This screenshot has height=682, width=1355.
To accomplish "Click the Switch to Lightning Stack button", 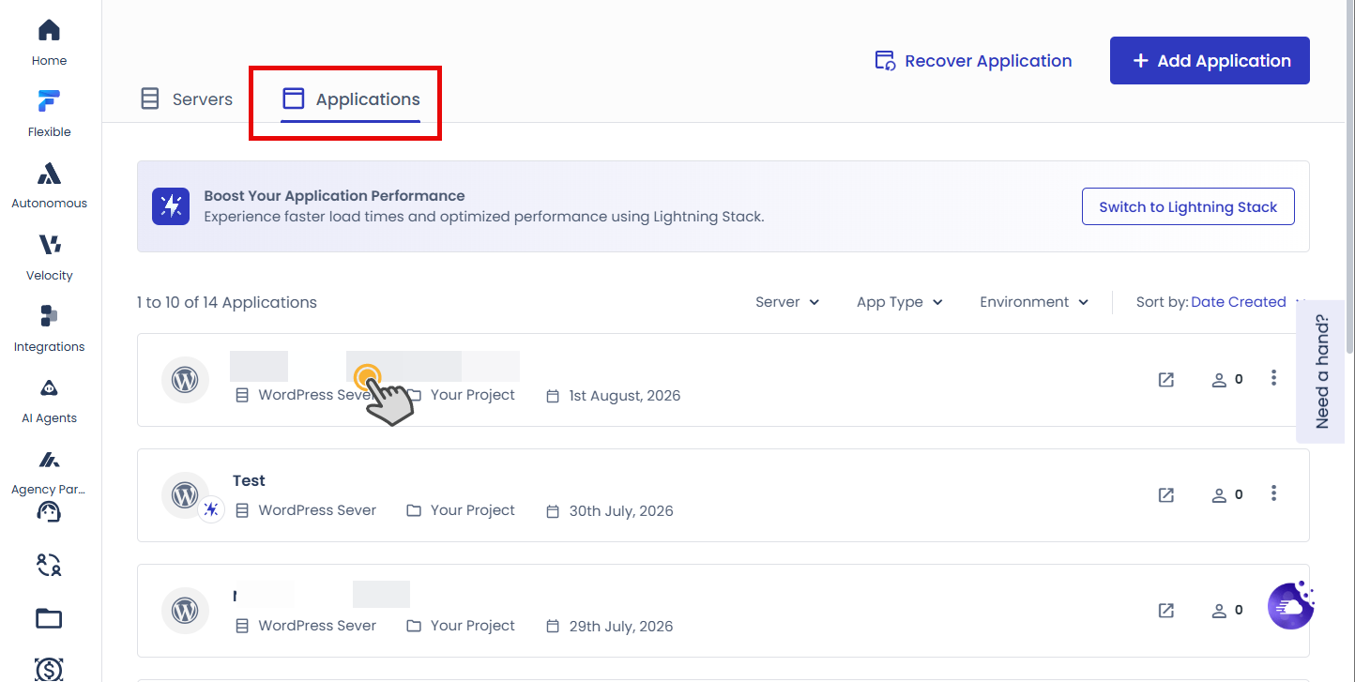I will tap(1188, 206).
